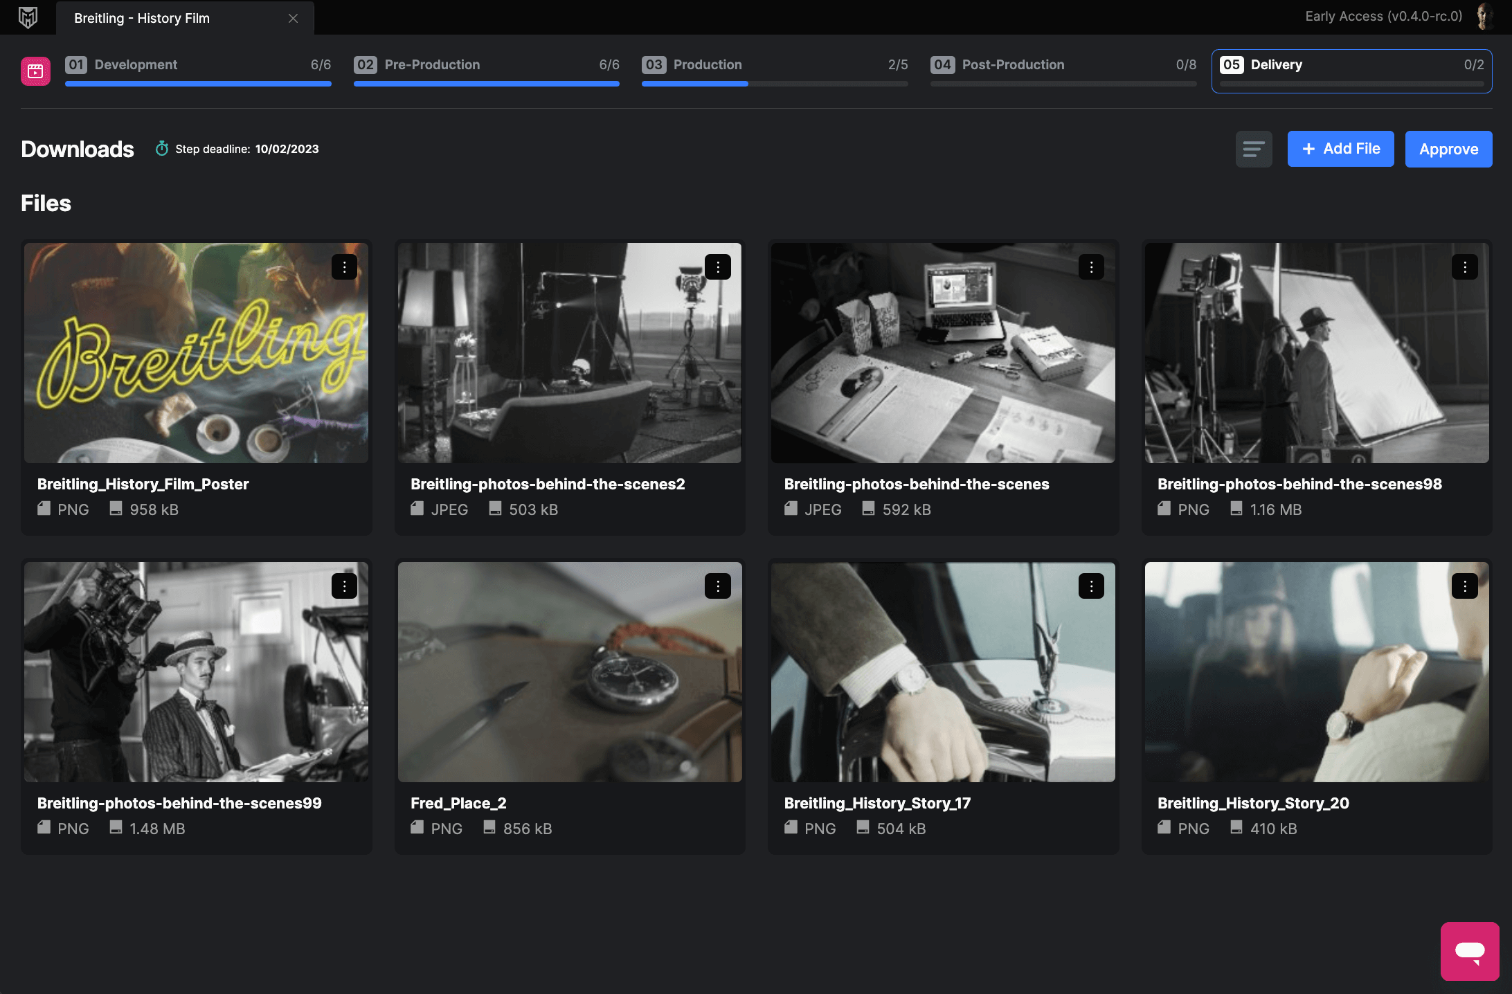
Task: Click the file type icon beside JPEG 503 kB
Action: (x=417, y=509)
